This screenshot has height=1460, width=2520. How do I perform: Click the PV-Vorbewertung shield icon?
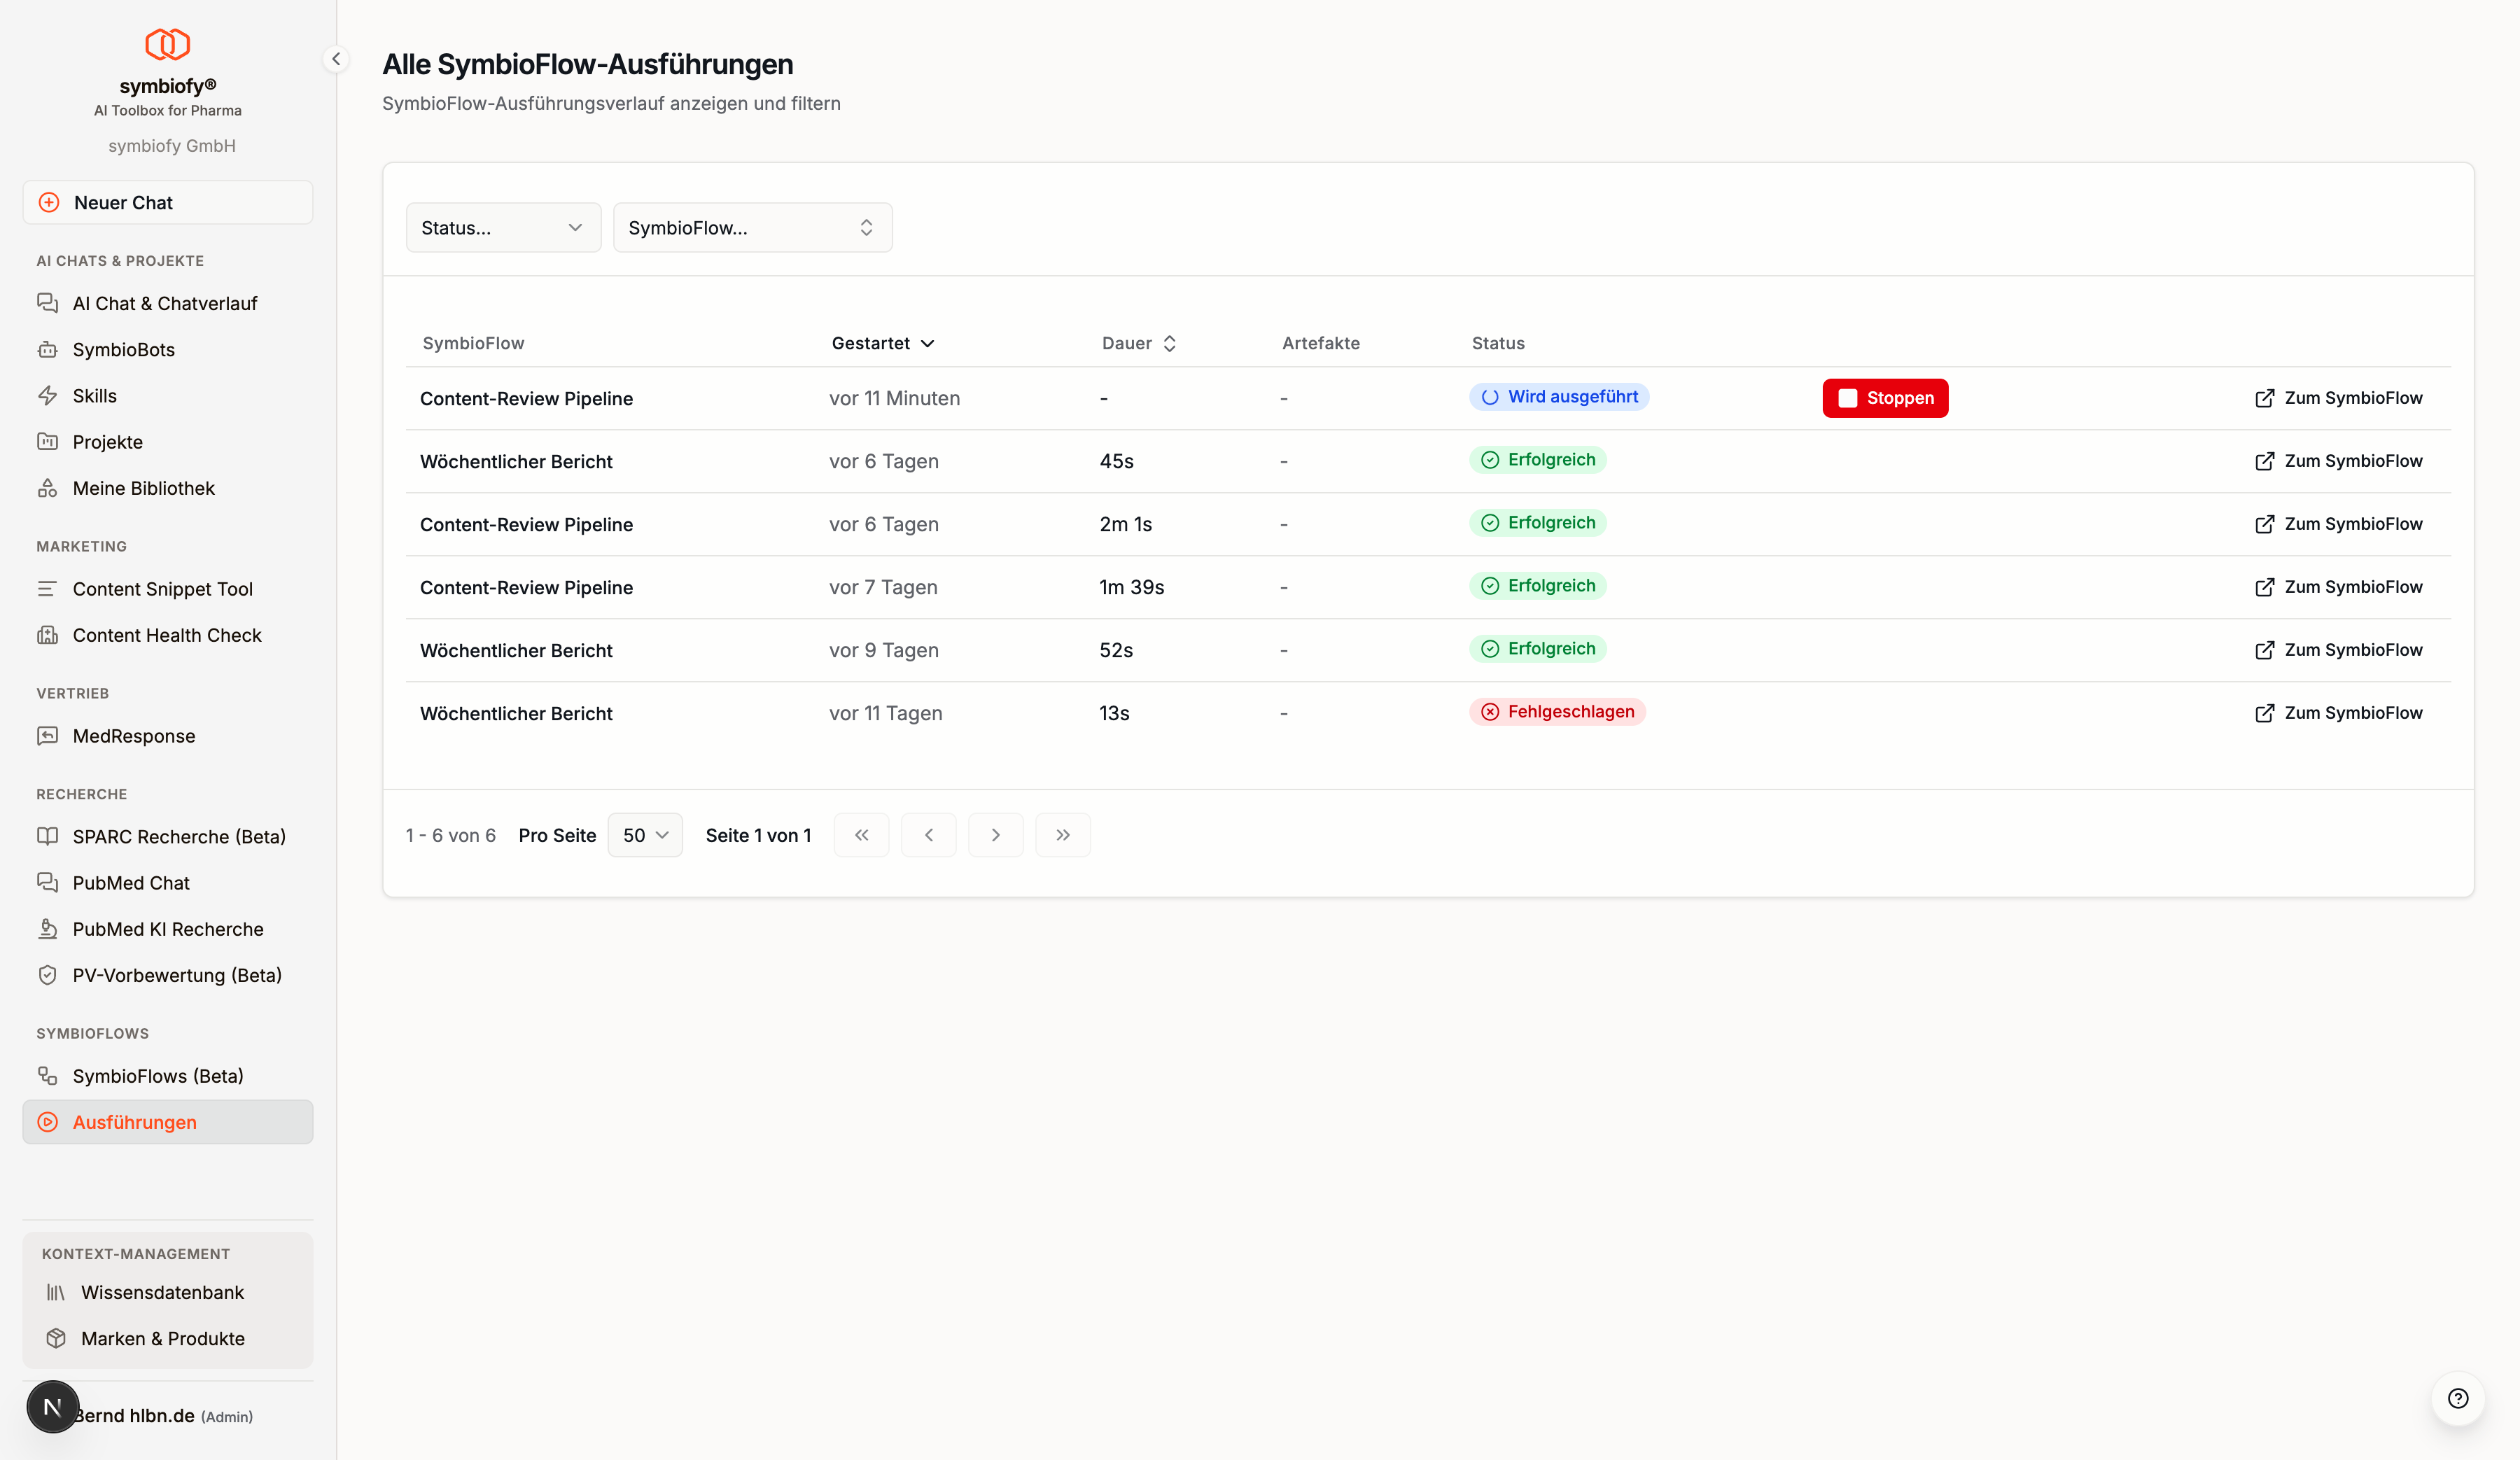coord(47,975)
